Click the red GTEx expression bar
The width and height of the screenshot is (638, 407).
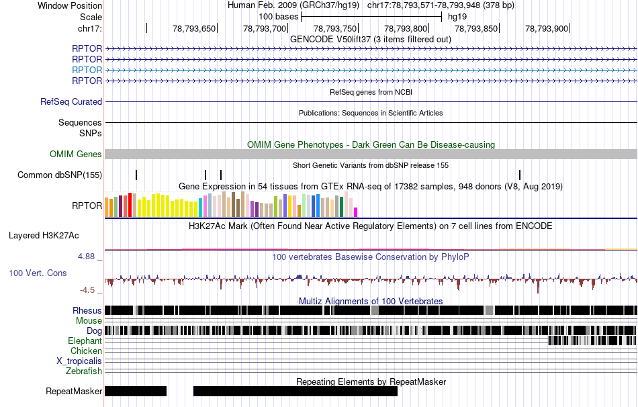click(x=130, y=205)
